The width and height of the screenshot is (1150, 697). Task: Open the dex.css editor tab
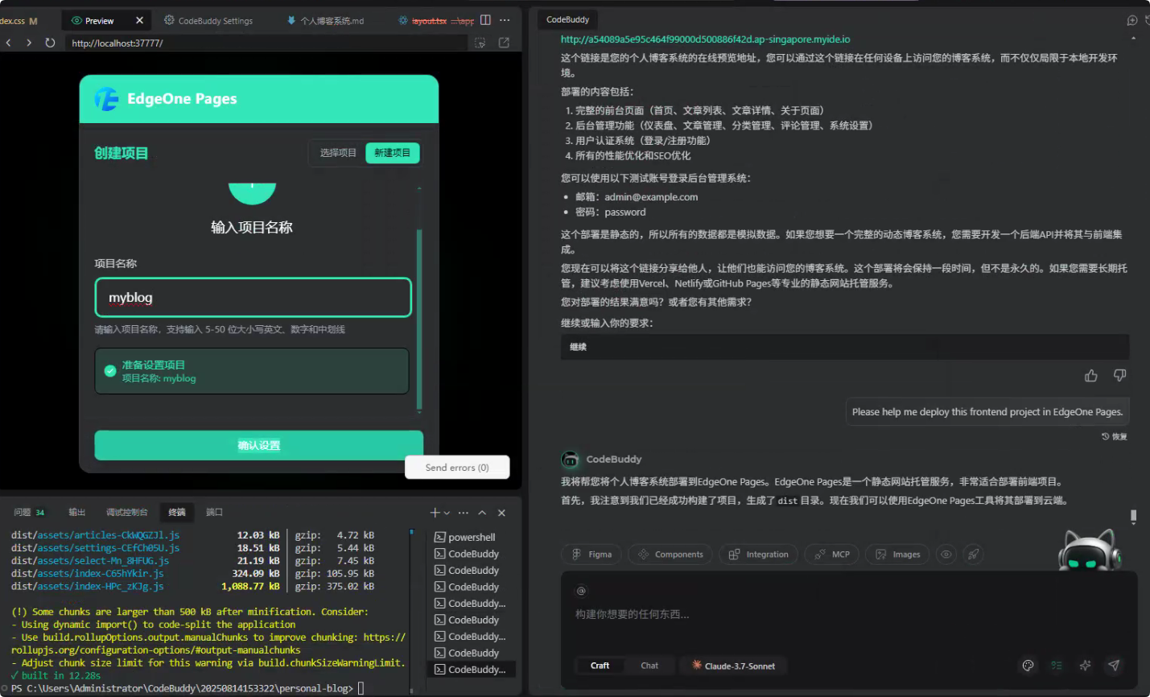click(19, 21)
